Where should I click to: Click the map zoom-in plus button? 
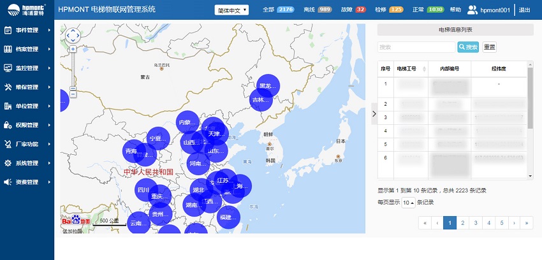tap(73, 49)
